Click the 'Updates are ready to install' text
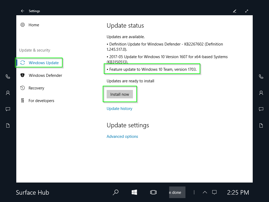 click(130, 81)
